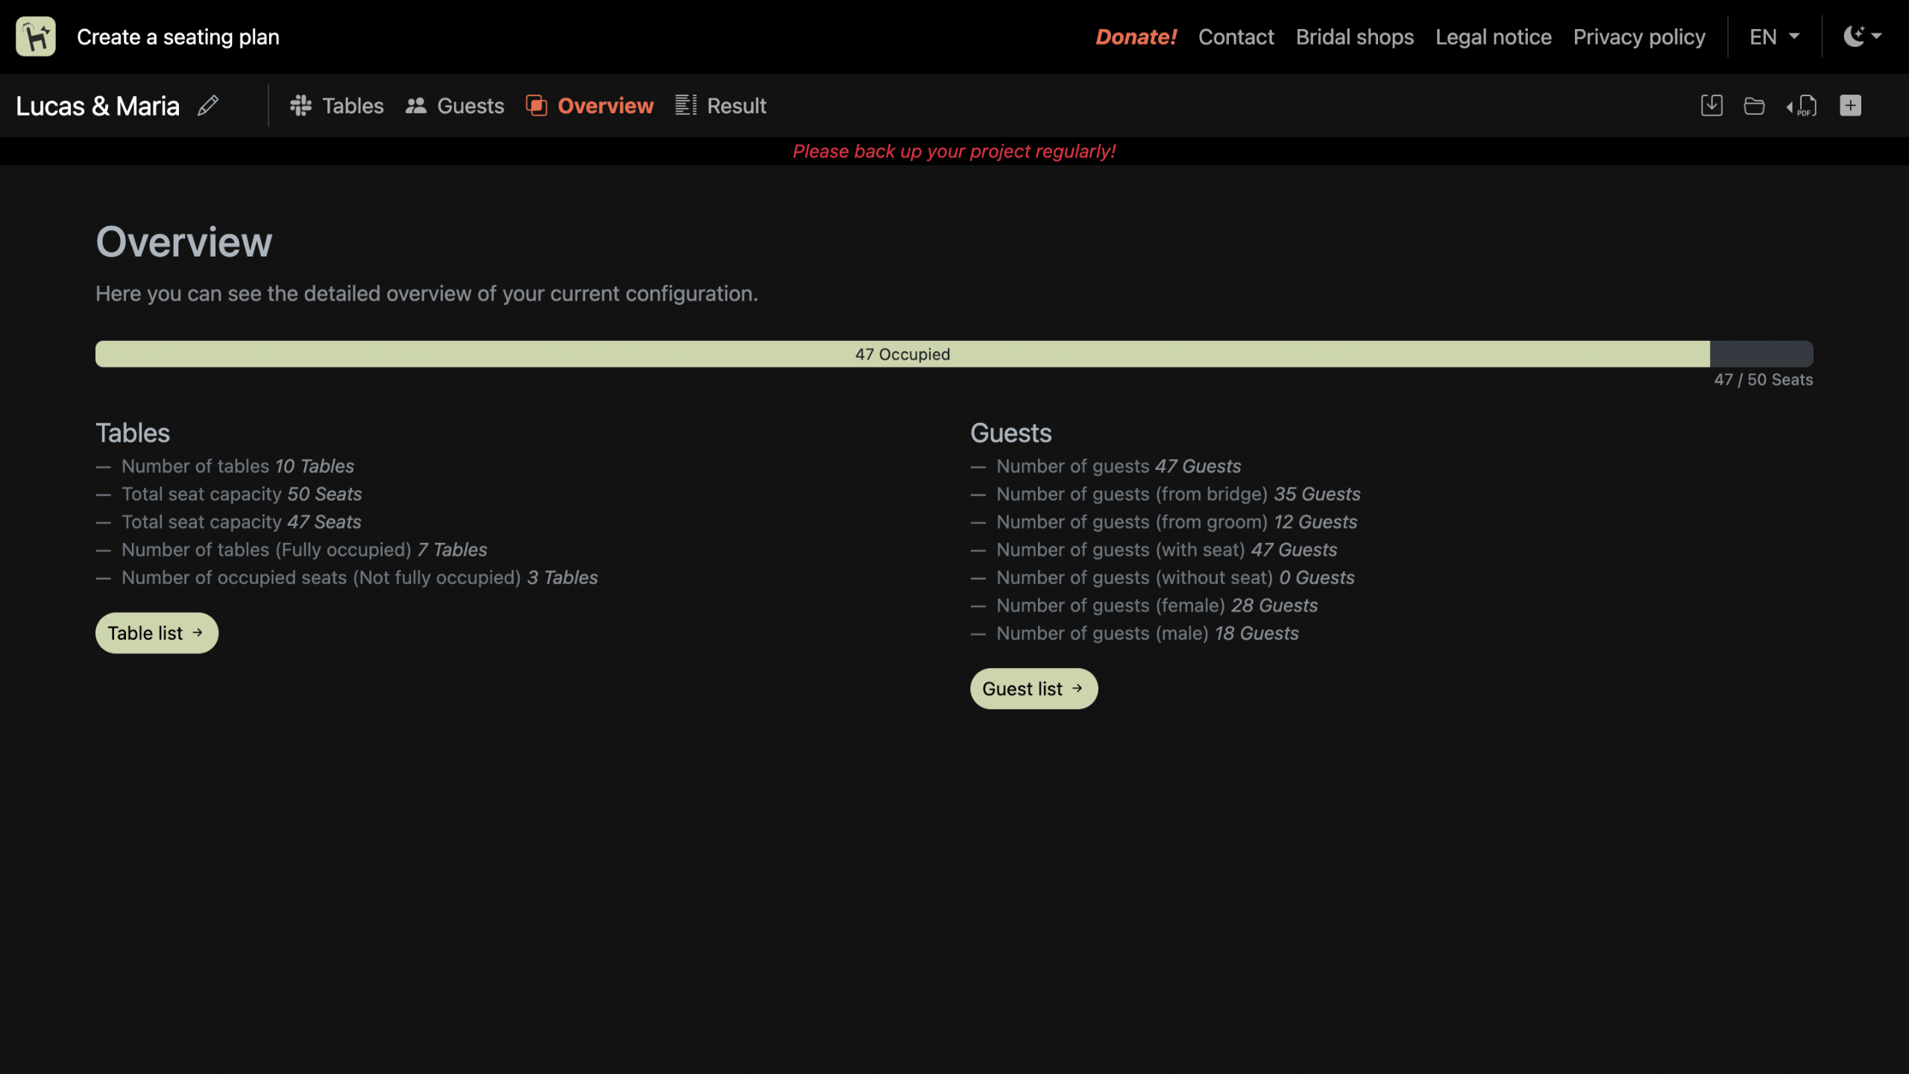
Task: Click the Tables tab icon
Action: 301,105
